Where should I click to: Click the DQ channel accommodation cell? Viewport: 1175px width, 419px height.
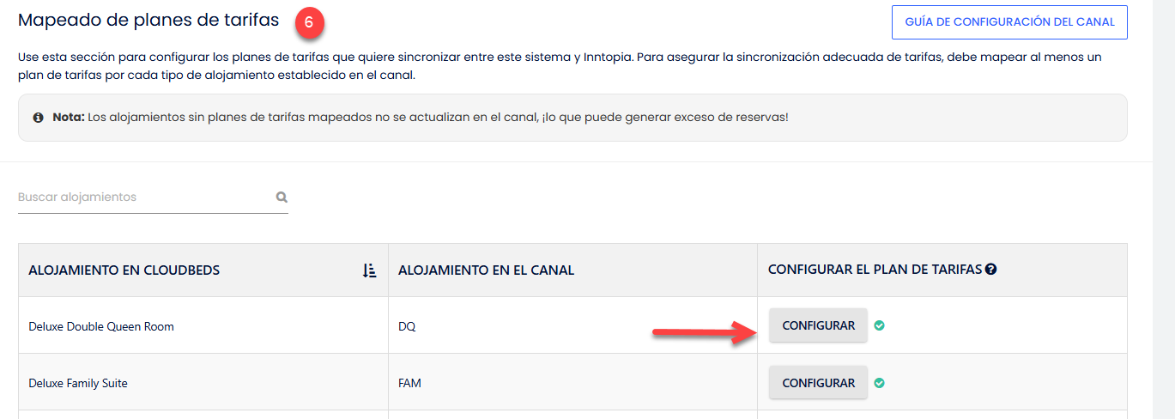[x=407, y=326]
